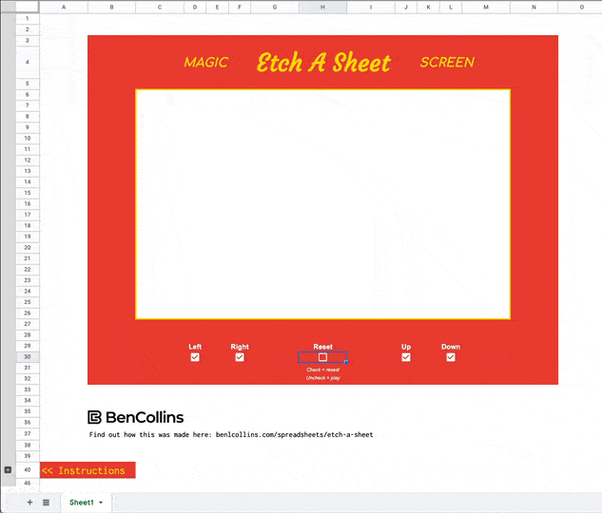Click 'Check = reset' hint text
Screen dimensions: 602x513
323,370
